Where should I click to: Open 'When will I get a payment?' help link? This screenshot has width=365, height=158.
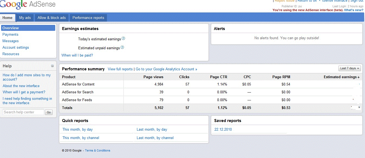[24, 92]
